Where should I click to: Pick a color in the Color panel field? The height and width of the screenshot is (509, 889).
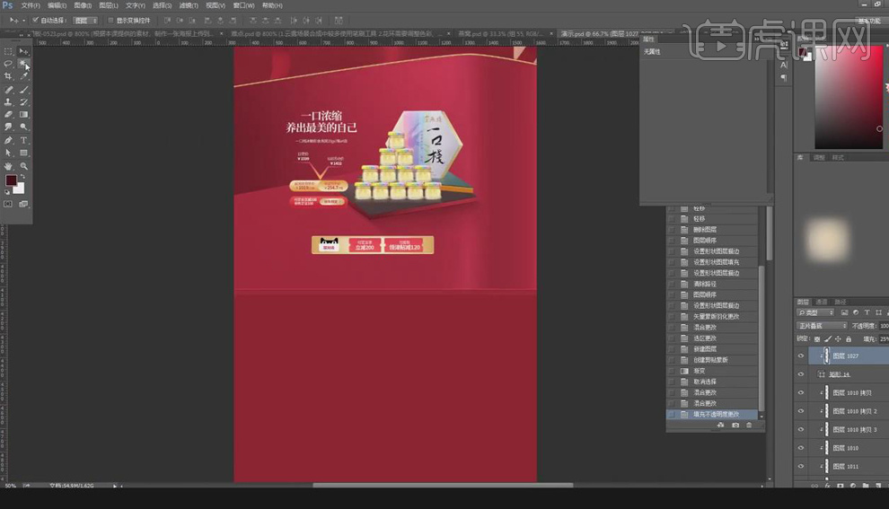(849, 97)
